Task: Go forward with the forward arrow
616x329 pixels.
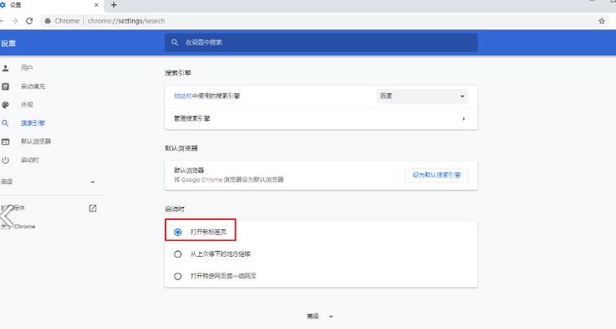Action: coord(14,21)
